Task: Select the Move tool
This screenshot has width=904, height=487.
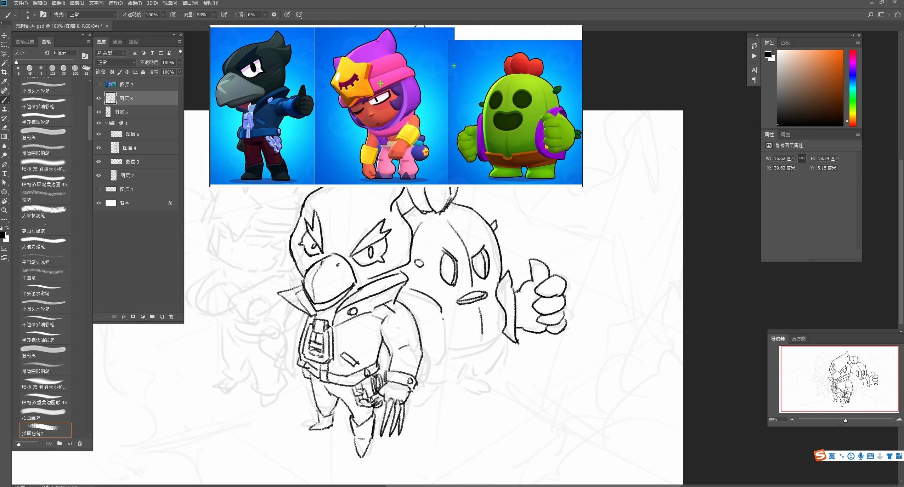Action: point(4,36)
